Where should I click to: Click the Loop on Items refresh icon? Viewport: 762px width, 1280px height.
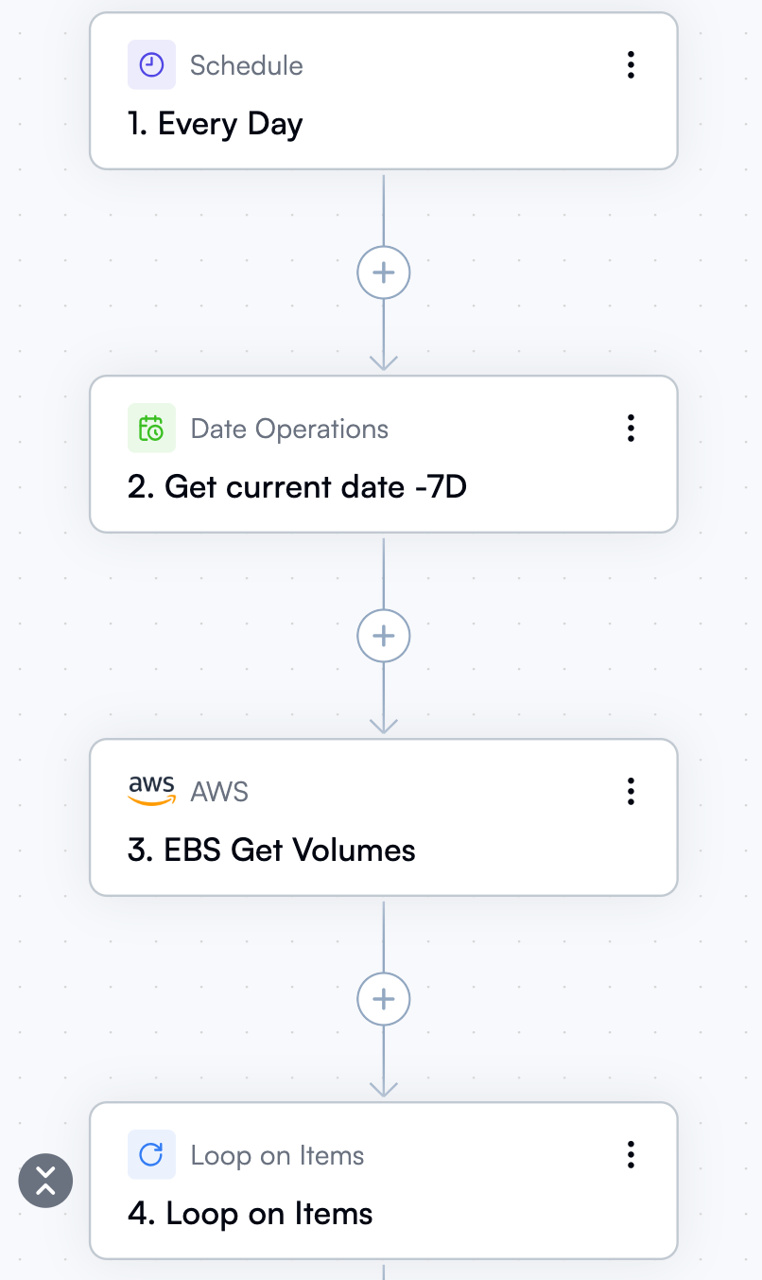pos(151,1154)
